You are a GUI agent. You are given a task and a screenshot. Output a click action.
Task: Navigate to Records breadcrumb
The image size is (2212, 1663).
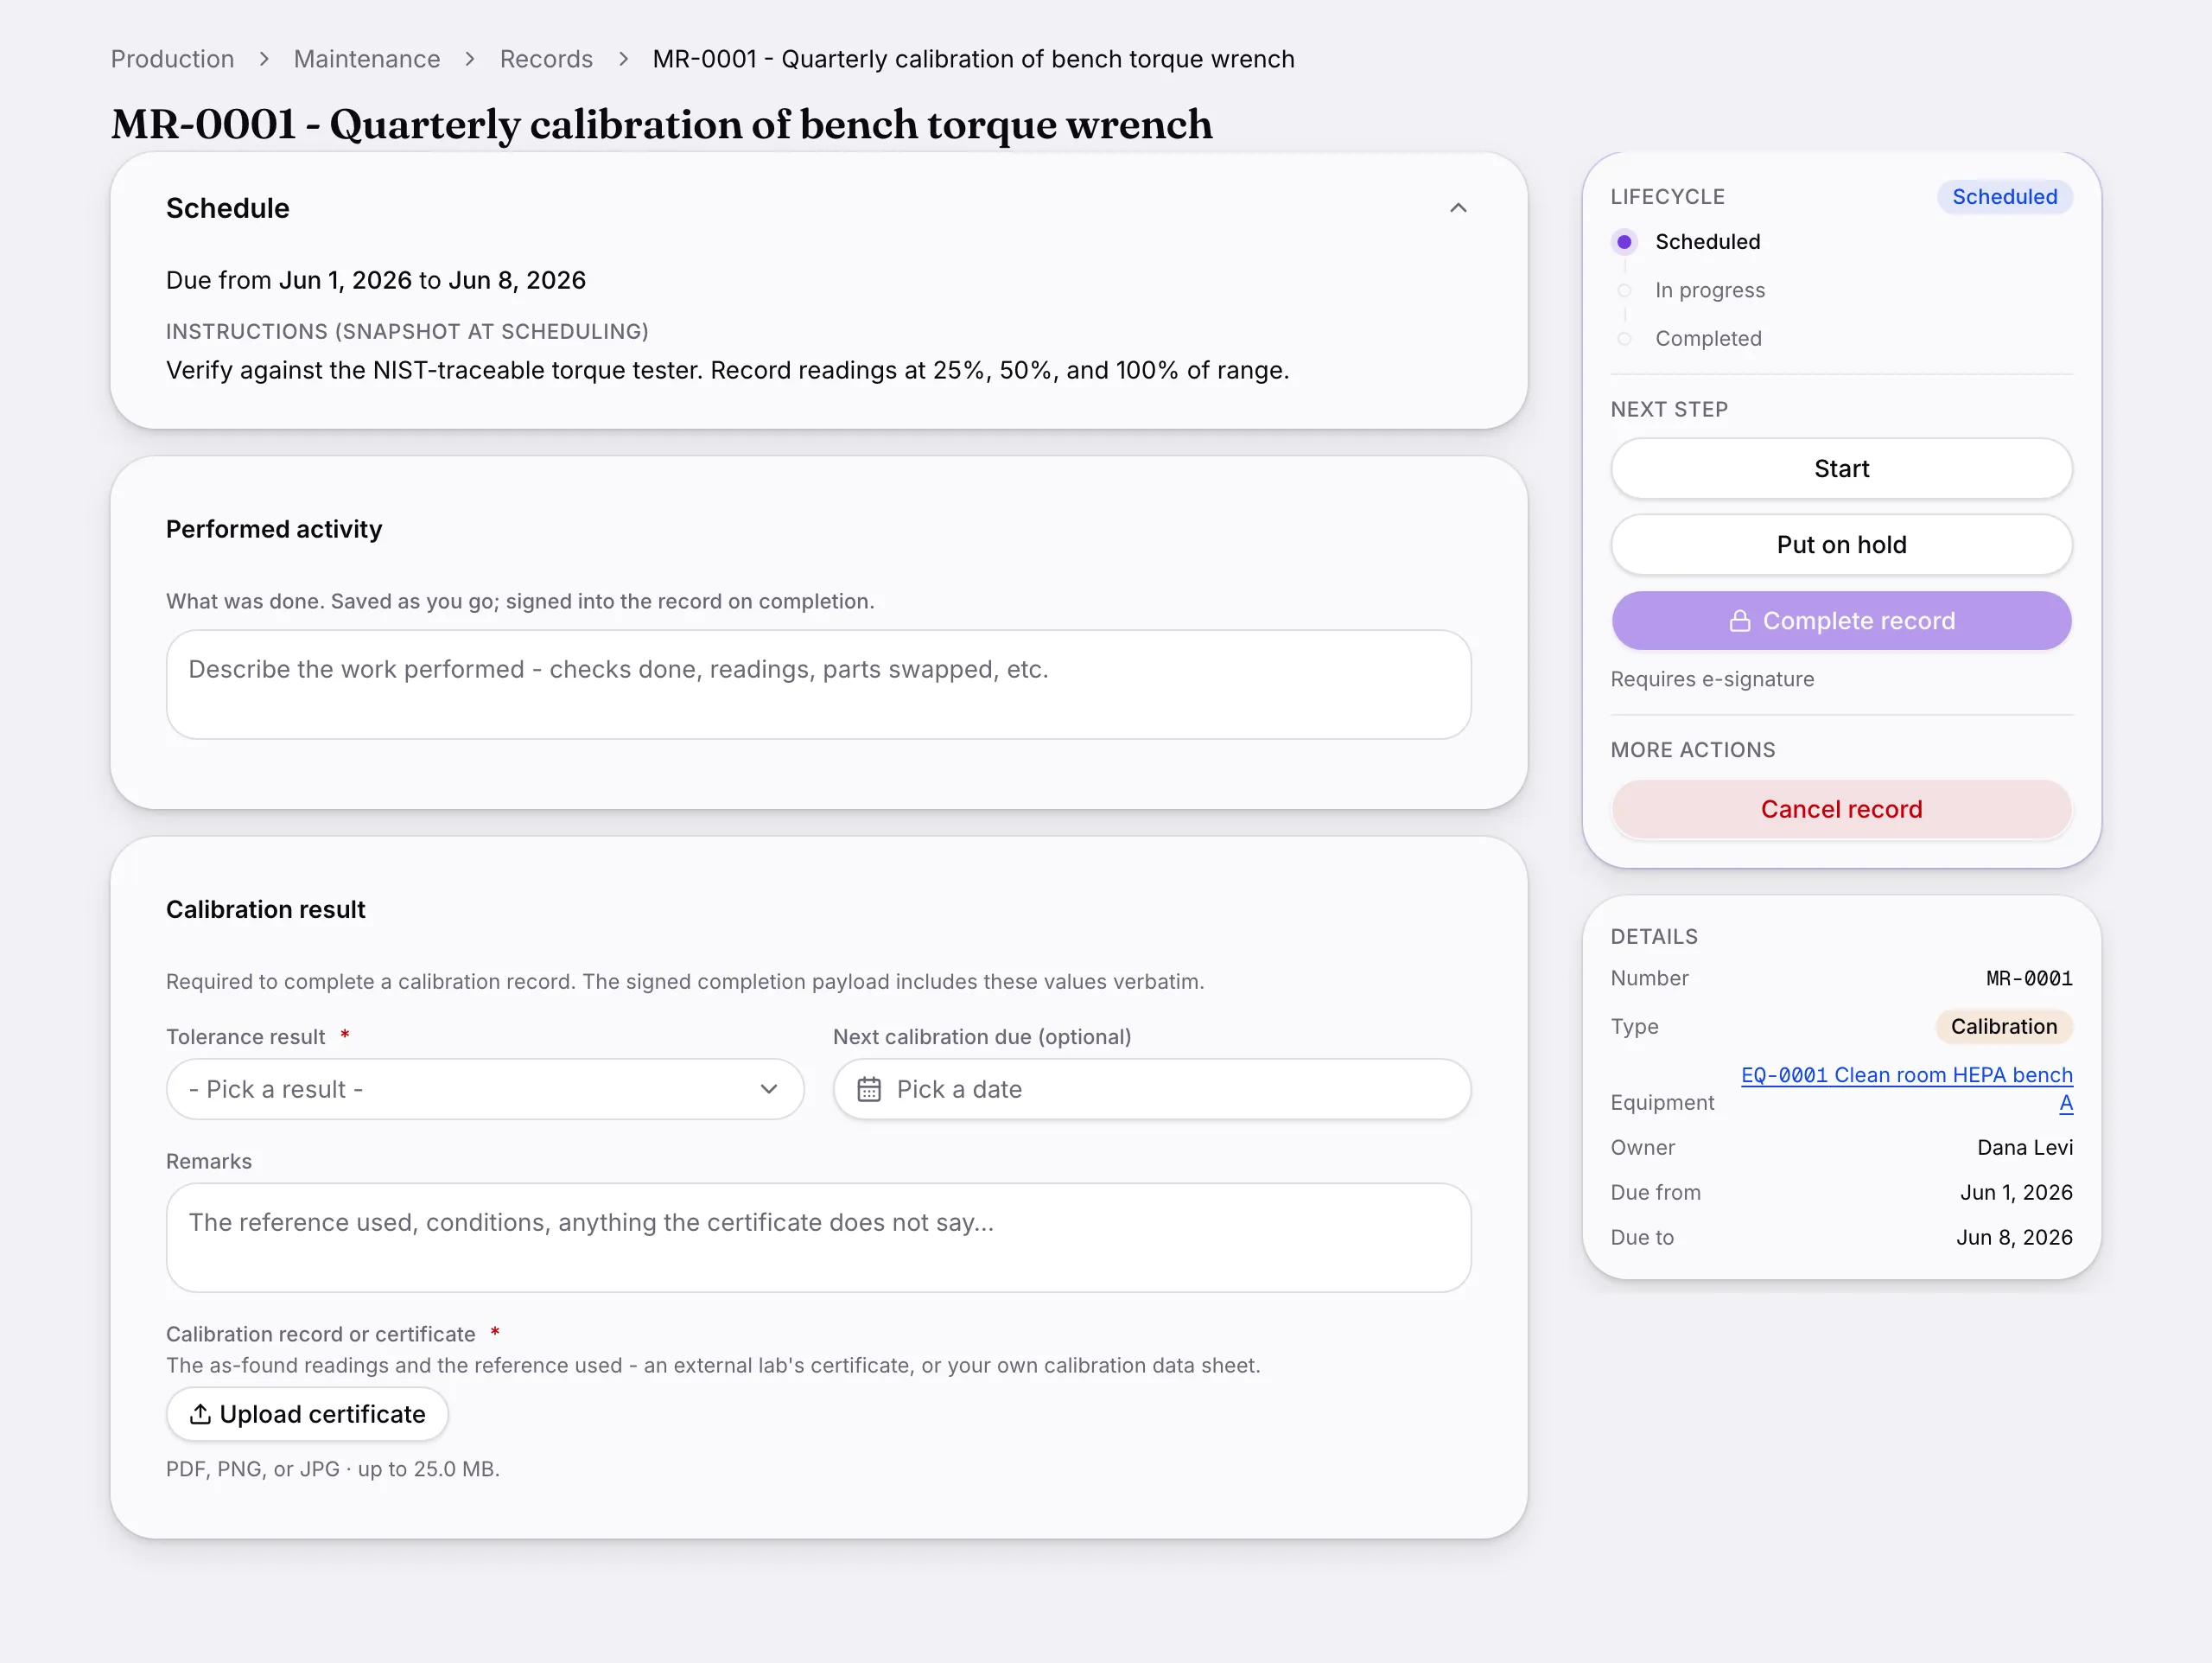546,59
